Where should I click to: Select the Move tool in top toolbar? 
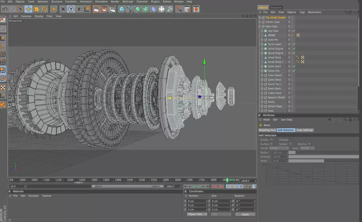click(x=28, y=9)
